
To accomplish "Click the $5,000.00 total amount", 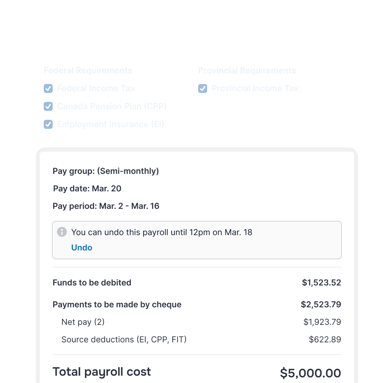I will (x=310, y=372).
